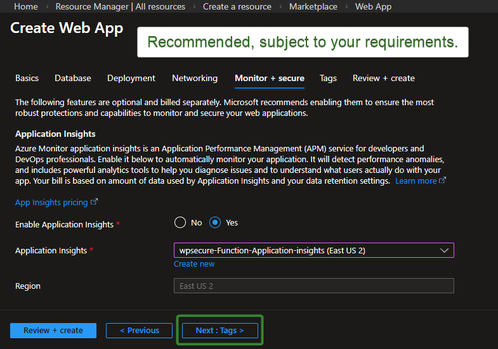Click the Previous button

point(138,330)
